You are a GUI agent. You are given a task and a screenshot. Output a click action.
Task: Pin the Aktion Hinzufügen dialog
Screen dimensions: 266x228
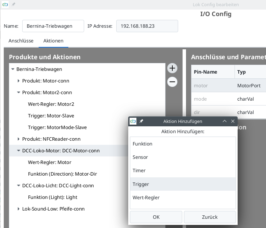pyautogui.click(x=141, y=121)
